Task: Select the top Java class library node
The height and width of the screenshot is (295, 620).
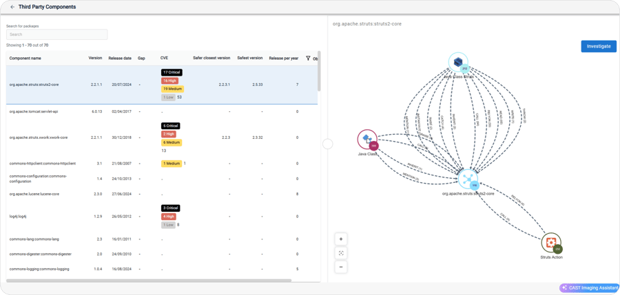Action: (457, 63)
